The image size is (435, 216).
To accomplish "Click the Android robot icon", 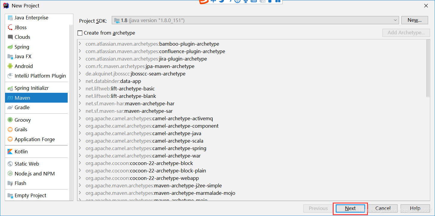I will (x=10, y=66).
